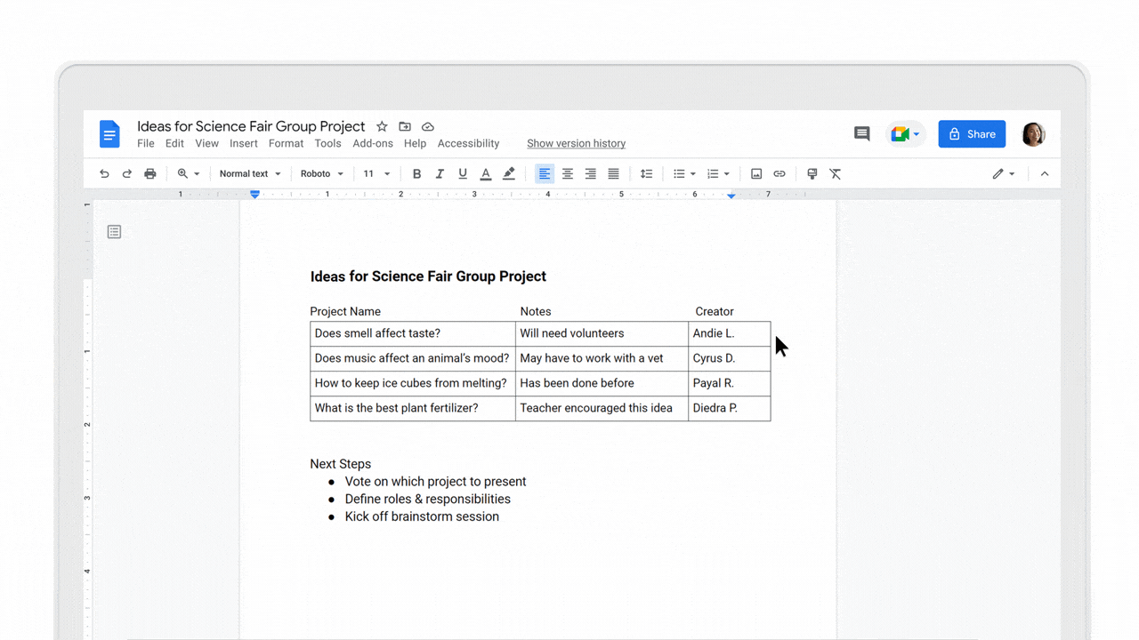Open the font family dropdown showing Roboto
Viewport: 1139px width, 640px height.
(322, 173)
